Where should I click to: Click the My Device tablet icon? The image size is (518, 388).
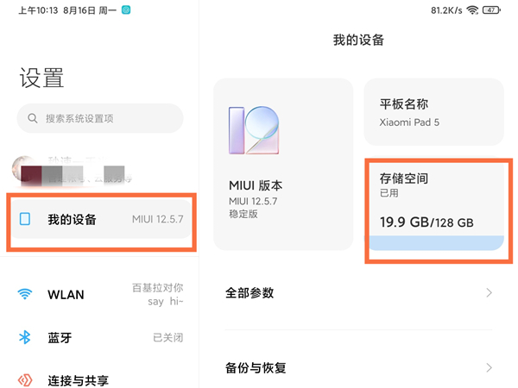[25, 219]
